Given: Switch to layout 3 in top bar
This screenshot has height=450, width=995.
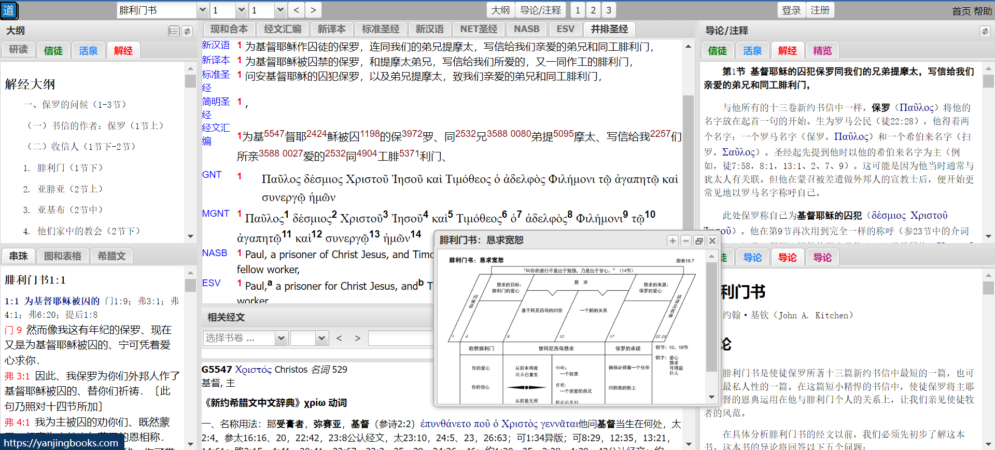Looking at the screenshot, I should pyautogui.click(x=609, y=10).
